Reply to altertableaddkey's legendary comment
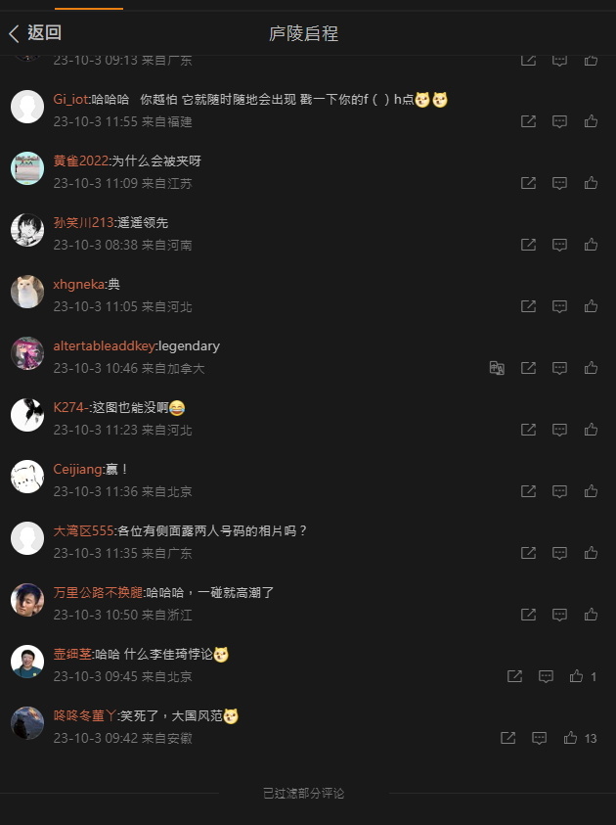This screenshot has height=825, width=616. point(559,368)
